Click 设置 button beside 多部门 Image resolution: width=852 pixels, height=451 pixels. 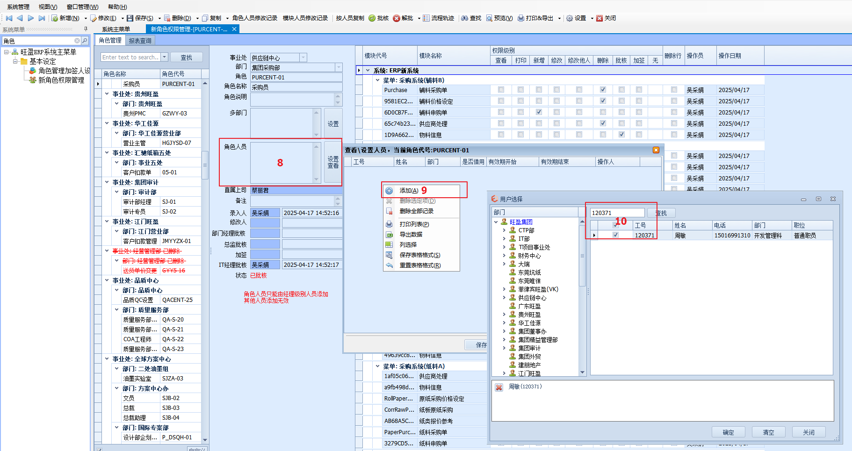(x=333, y=124)
